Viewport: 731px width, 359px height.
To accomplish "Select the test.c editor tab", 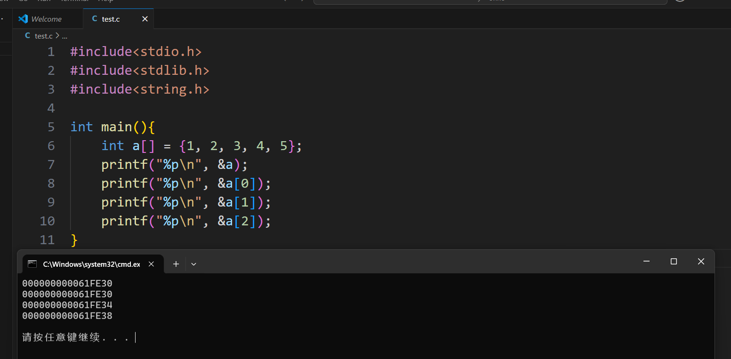I will (111, 19).
